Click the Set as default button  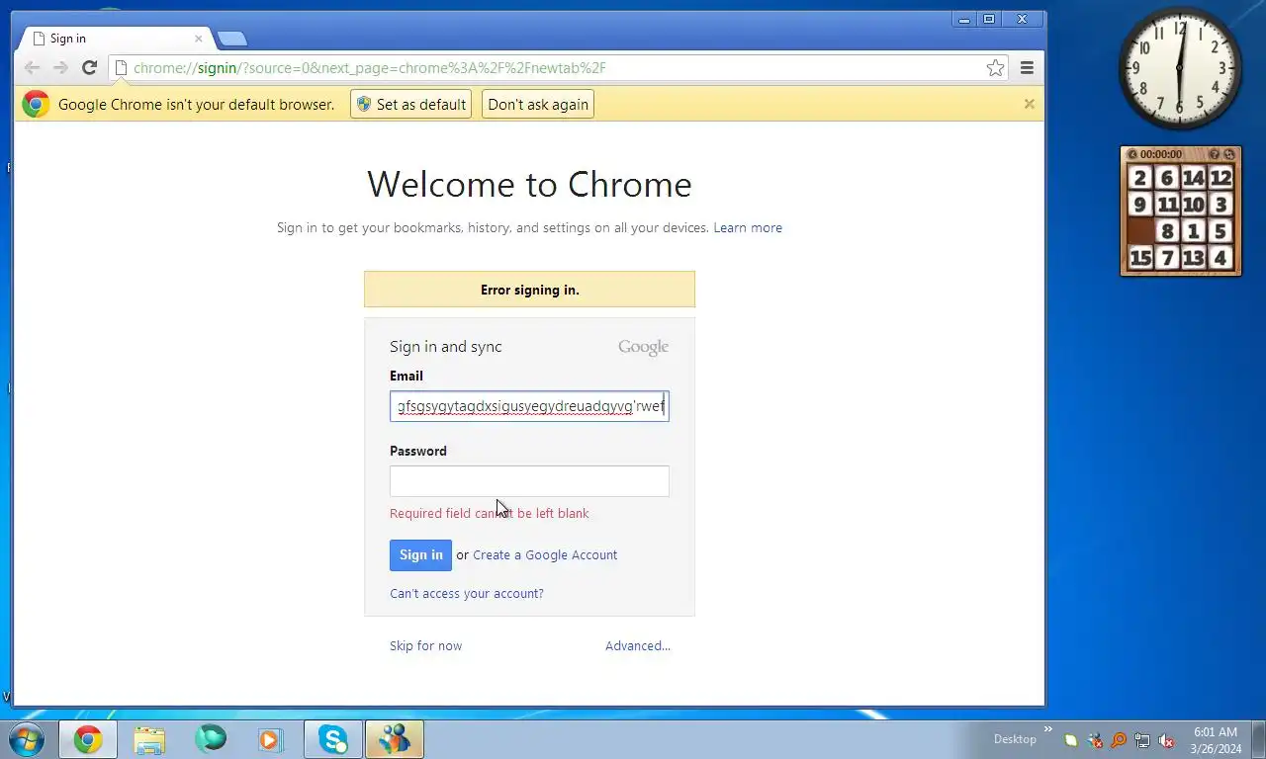point(409,104)
